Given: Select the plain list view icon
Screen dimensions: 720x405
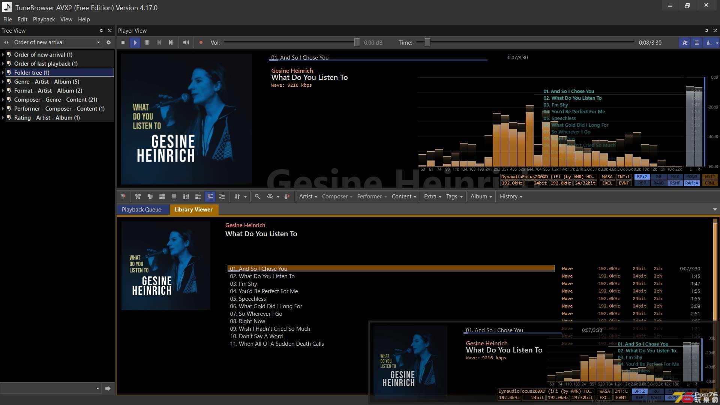Looking at the screenshot, I should tap(222, 196).
